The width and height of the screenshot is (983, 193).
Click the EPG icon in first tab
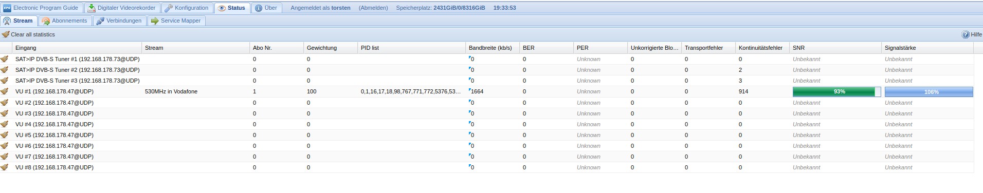point(7,8)
